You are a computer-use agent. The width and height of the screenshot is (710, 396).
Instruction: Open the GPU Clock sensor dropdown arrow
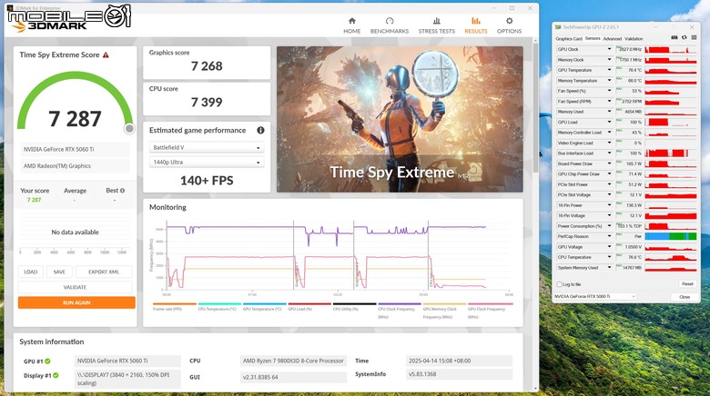pos(609,49)
